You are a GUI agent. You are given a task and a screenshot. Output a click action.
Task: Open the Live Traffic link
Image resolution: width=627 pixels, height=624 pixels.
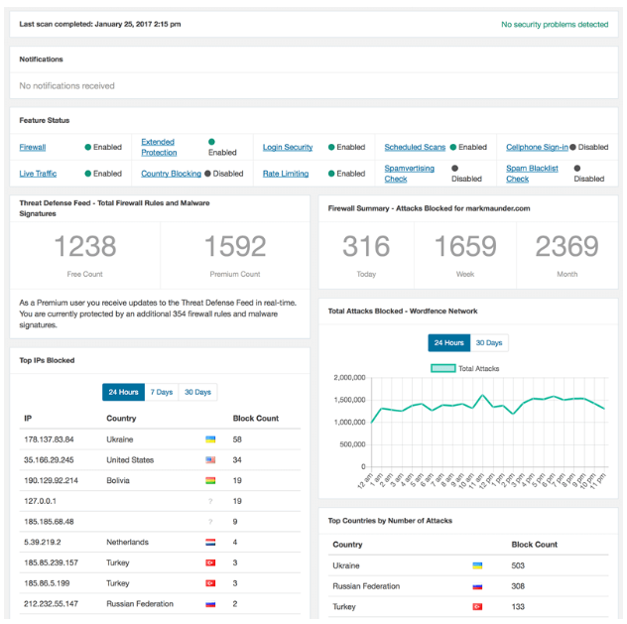point(38,174)
